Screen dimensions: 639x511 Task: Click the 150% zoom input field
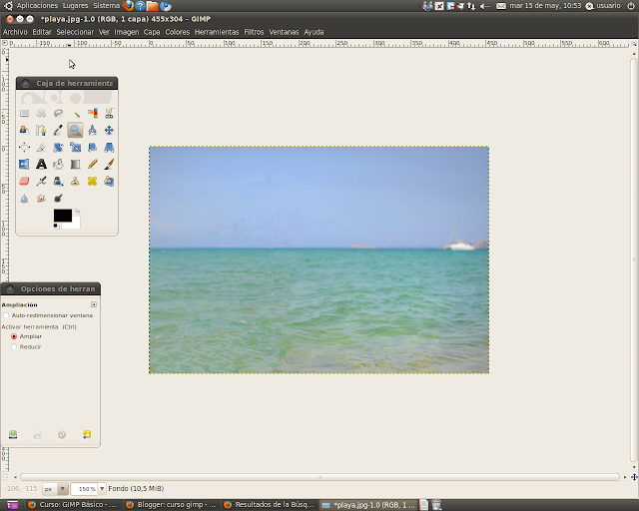coord(84,489)
